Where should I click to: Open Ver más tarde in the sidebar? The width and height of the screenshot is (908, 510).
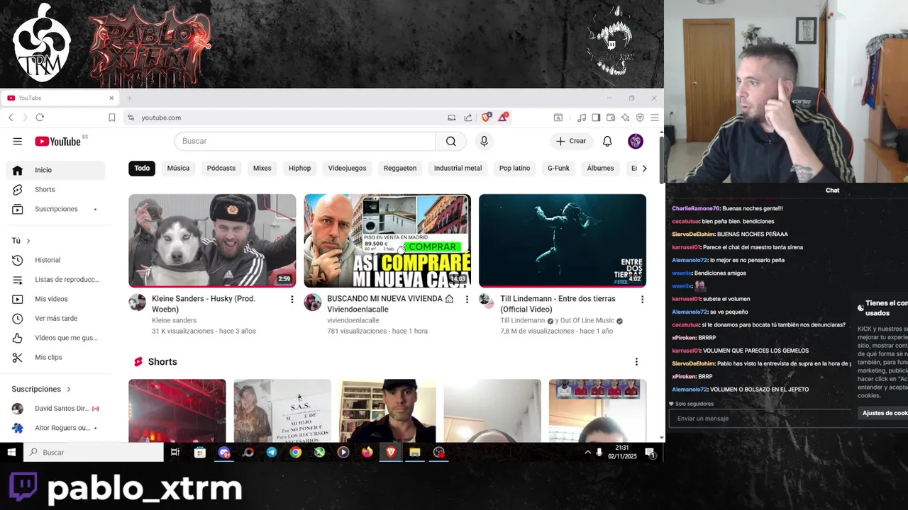pyautogui.click(x=56, y=318)
